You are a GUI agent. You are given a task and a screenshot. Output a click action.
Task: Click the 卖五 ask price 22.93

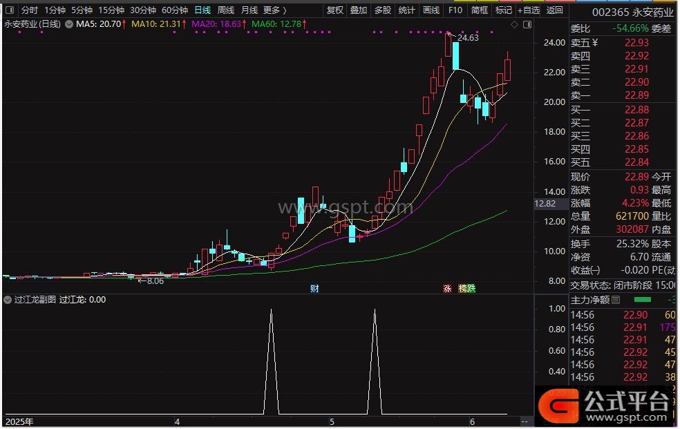pos(636,43)
